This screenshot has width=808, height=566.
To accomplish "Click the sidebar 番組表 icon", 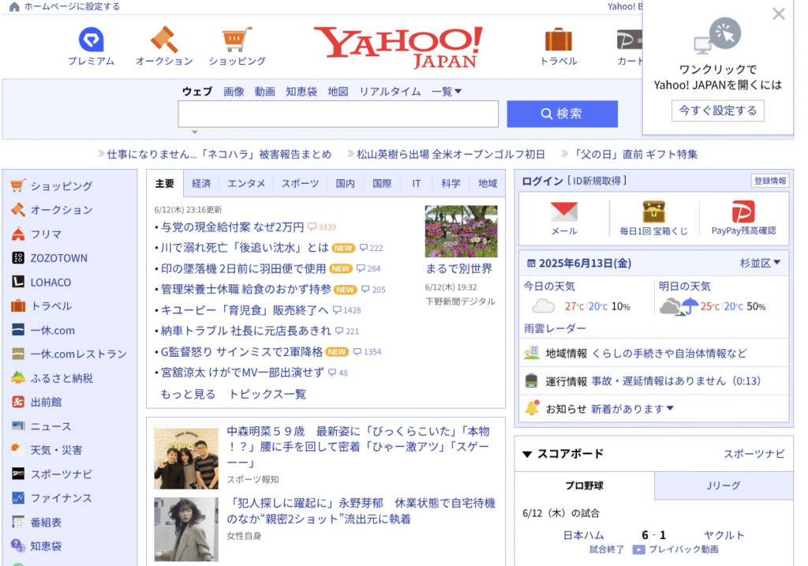I will tap(18, 522).
